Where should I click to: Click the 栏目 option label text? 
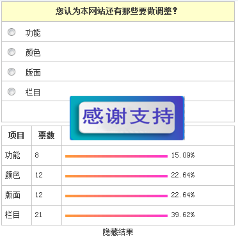pyautogui.click(x=33, y=92)
